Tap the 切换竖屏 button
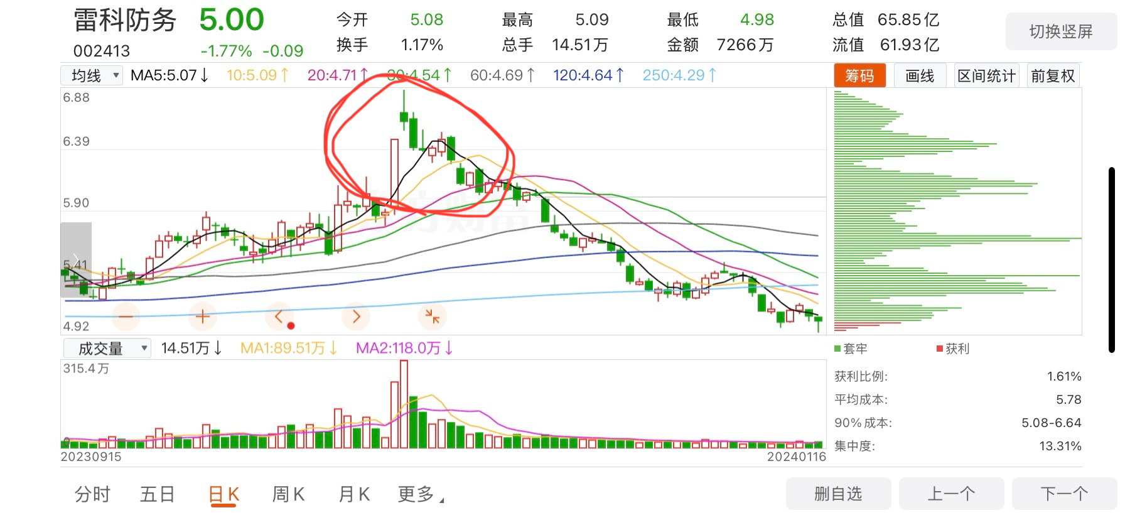1125x520 pixels. tap(1061, 31)
